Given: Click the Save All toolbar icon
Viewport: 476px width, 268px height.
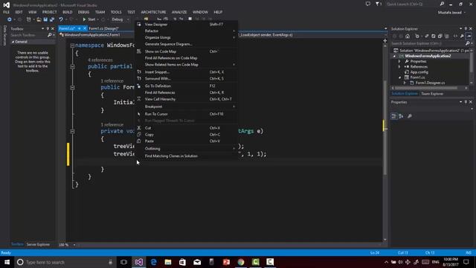Looking at the screenshot, I should click(x=52, y=19).
